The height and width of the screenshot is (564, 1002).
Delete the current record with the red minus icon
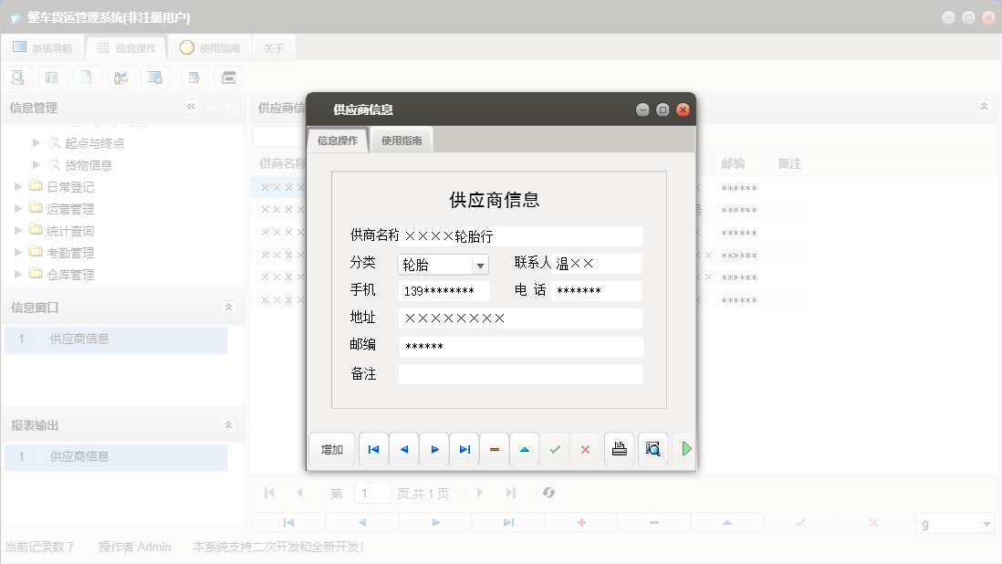pos(494,448)
